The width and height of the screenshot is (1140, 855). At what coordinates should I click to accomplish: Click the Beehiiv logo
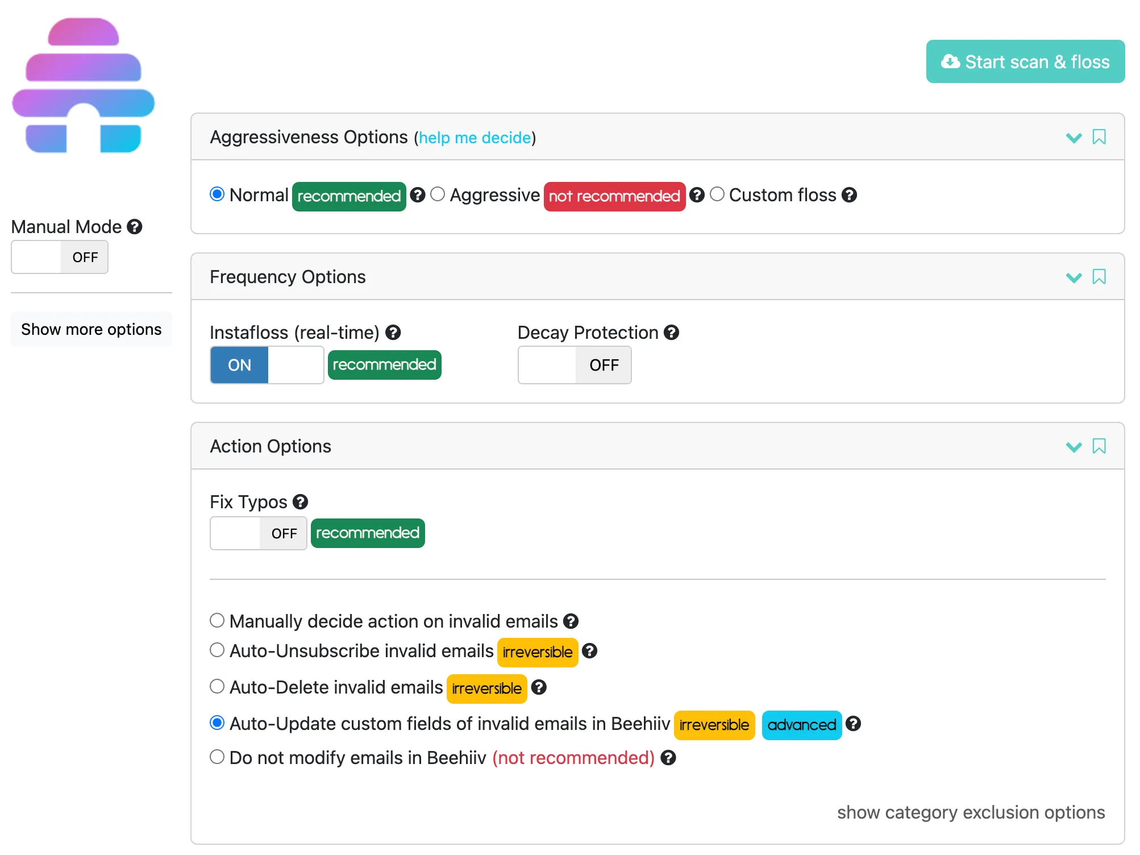pyautogui.click(x=84, y=85)
